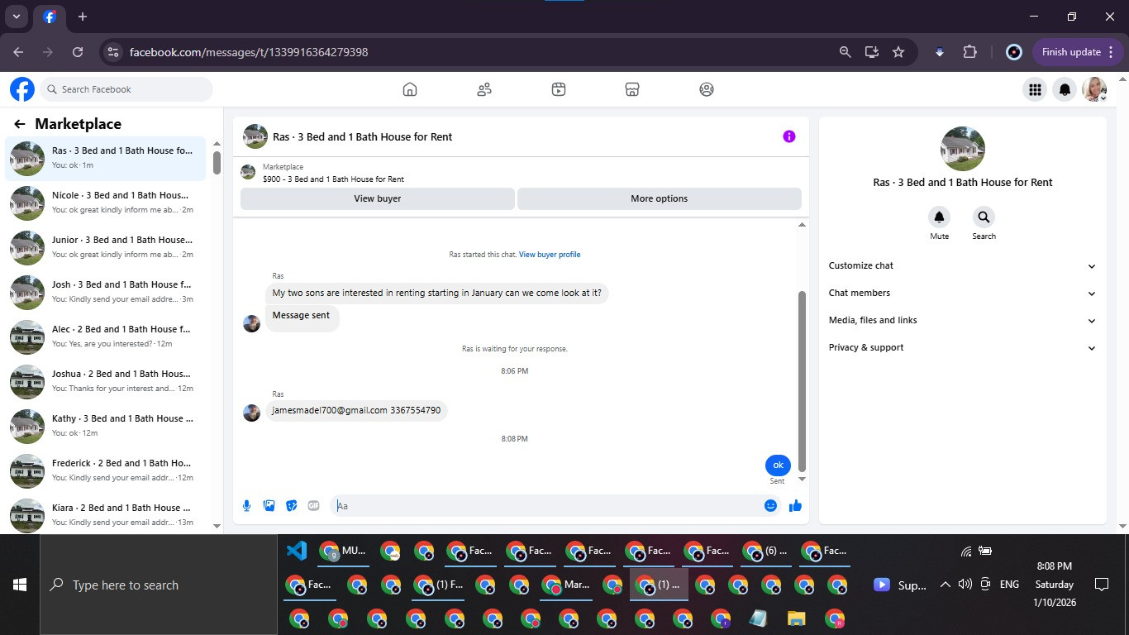Open Visual Studio Code from taskbar
The image size is (1129, 635).
click(297, 551)
